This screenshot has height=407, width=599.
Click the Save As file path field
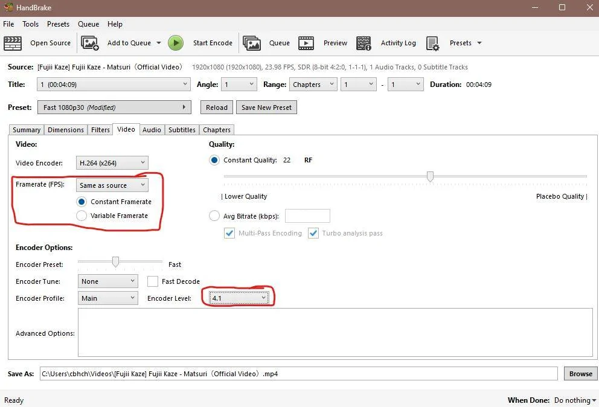299,374
